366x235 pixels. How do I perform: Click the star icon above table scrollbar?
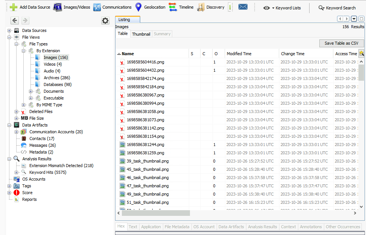tap(361, 54)
